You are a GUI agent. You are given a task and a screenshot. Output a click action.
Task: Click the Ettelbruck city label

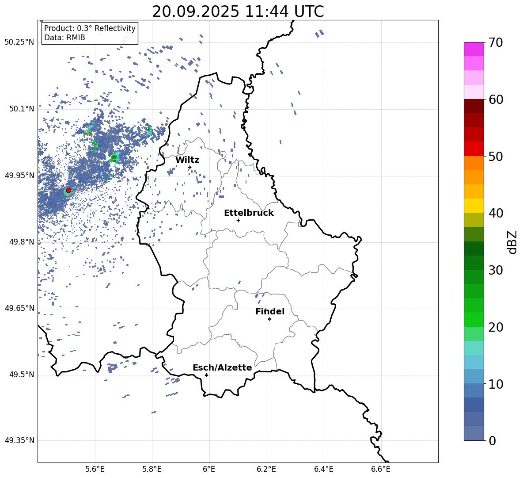(249, 213)
